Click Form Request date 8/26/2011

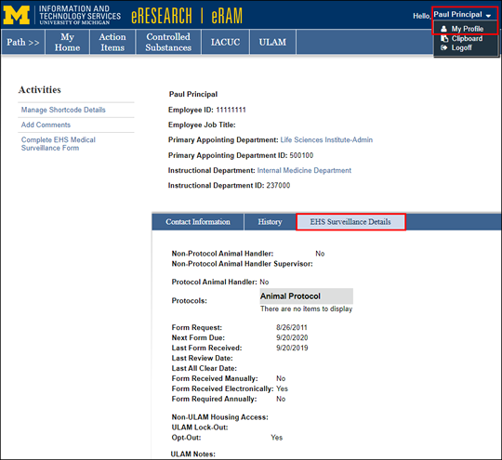tap(292, 327)
